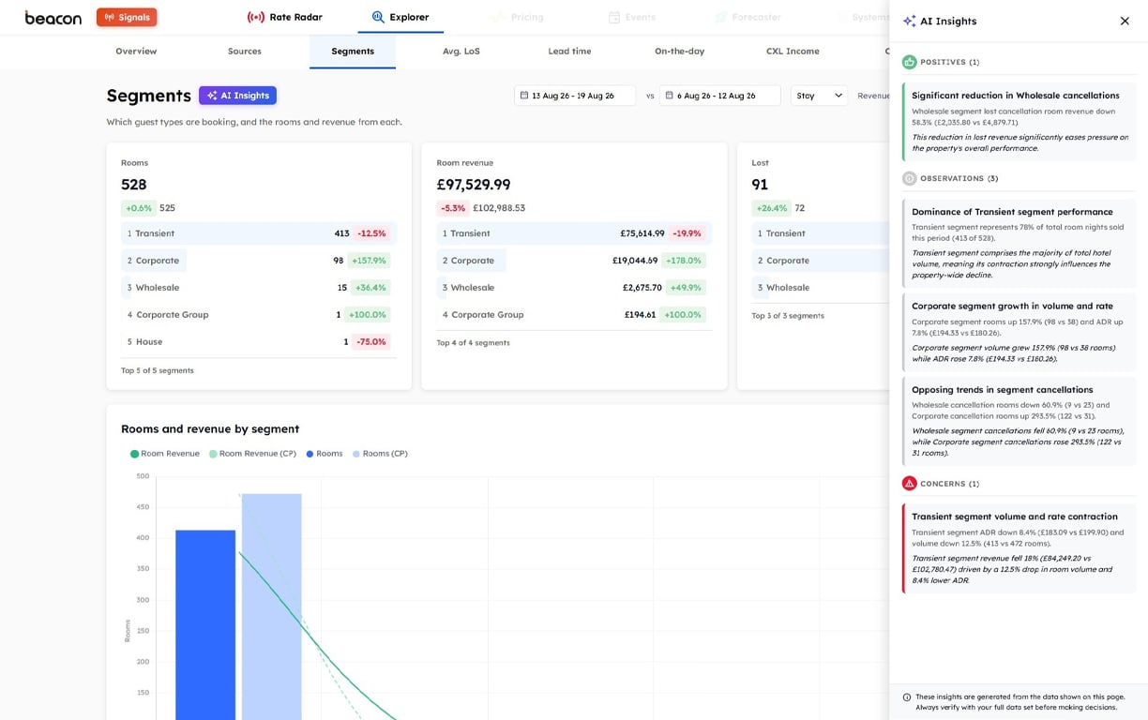Image resolution: width=1148 pixels, height=720 pixels.
Task: Select the Corporate row in the Rooms card
Action: click(259, 261)
